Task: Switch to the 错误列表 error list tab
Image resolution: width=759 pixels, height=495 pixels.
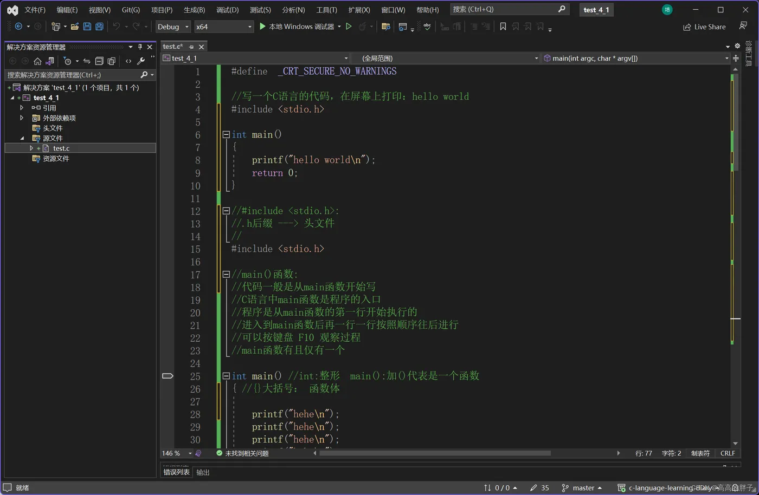Action: 177,472
